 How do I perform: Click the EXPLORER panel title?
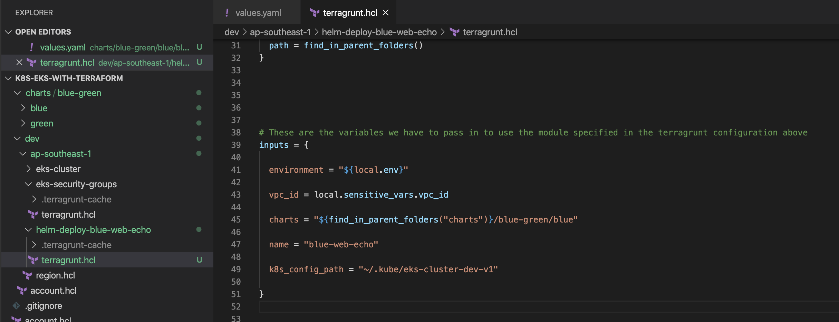point(34,13)
